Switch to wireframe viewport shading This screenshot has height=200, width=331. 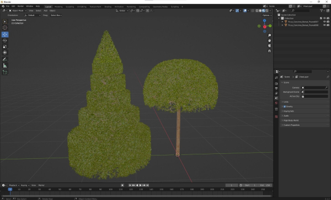point(257,10)
